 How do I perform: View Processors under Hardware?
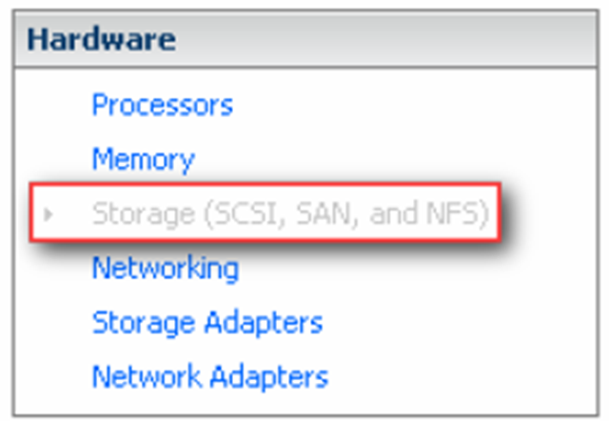point(162,105)
